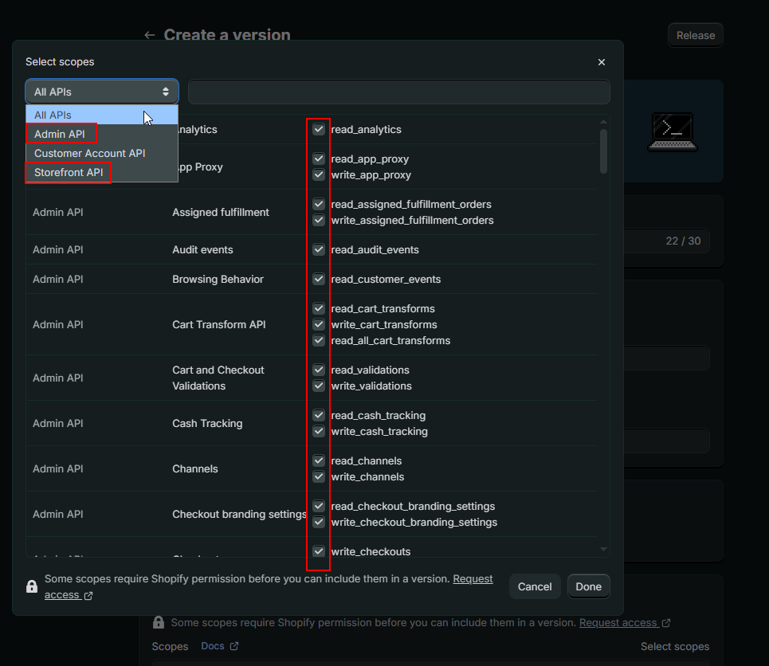This screenshot has height=666, width=769.
Task: Uncheck read_all_cart_transforms checkbox
Action: [x=319, y=340]
